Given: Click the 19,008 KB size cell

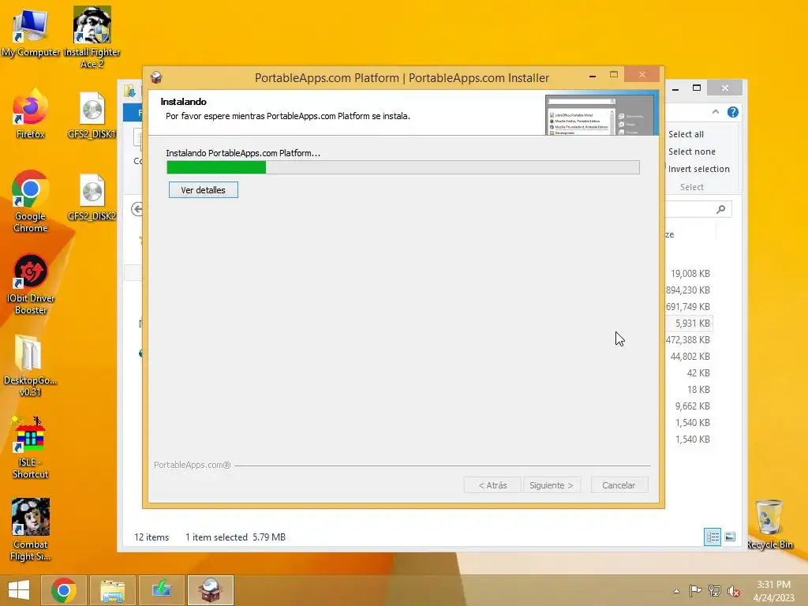Looking at the screenshot, I should click(x=690, y=273).
